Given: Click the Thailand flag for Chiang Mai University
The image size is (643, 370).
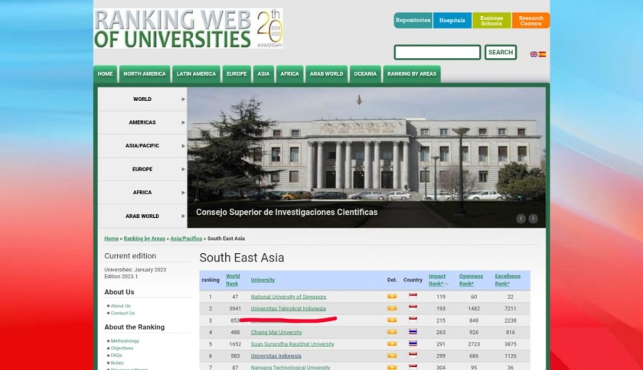Looking at the screenshot, I should click(413, 332).
